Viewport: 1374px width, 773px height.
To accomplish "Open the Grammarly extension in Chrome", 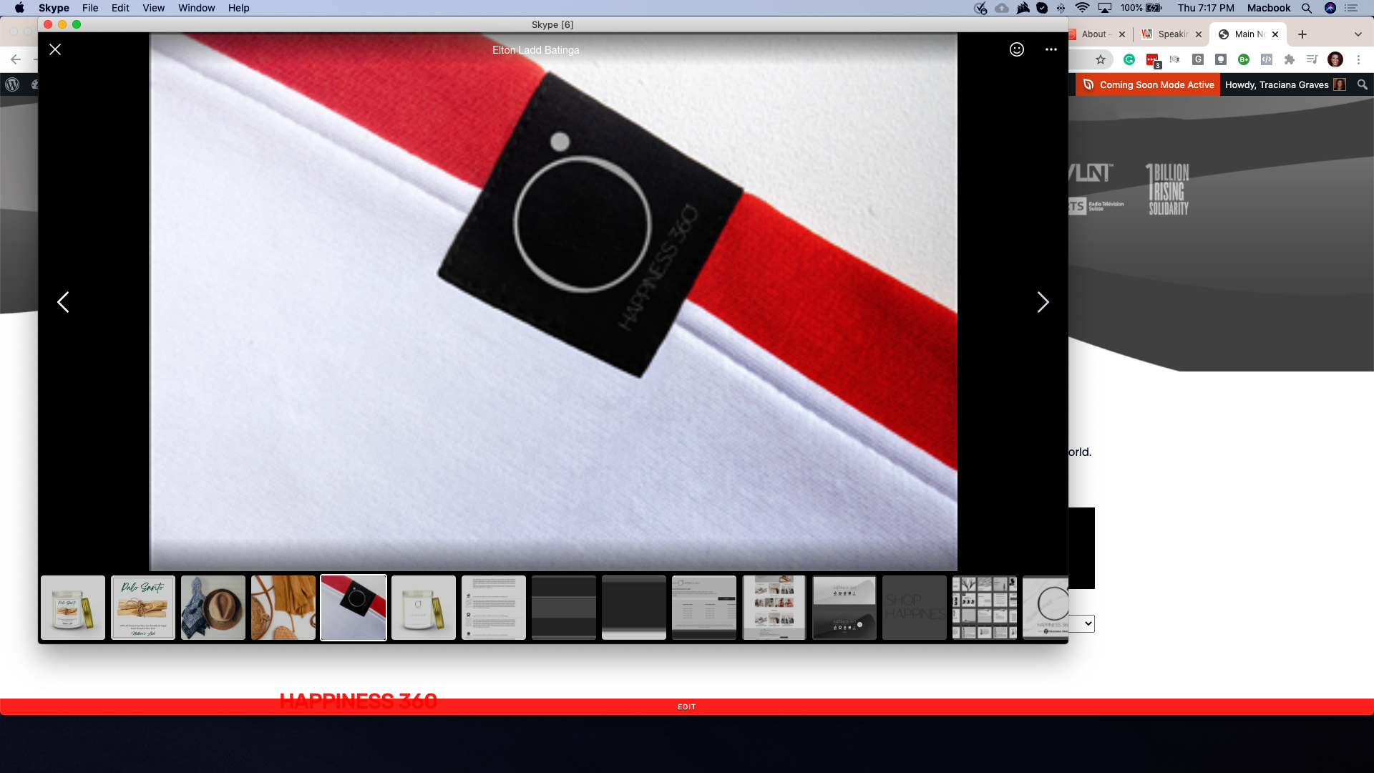I will pos(1129,59).
